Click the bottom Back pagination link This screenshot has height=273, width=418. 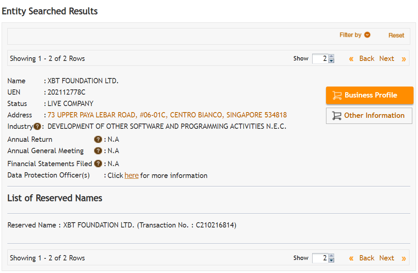[367, 258]
